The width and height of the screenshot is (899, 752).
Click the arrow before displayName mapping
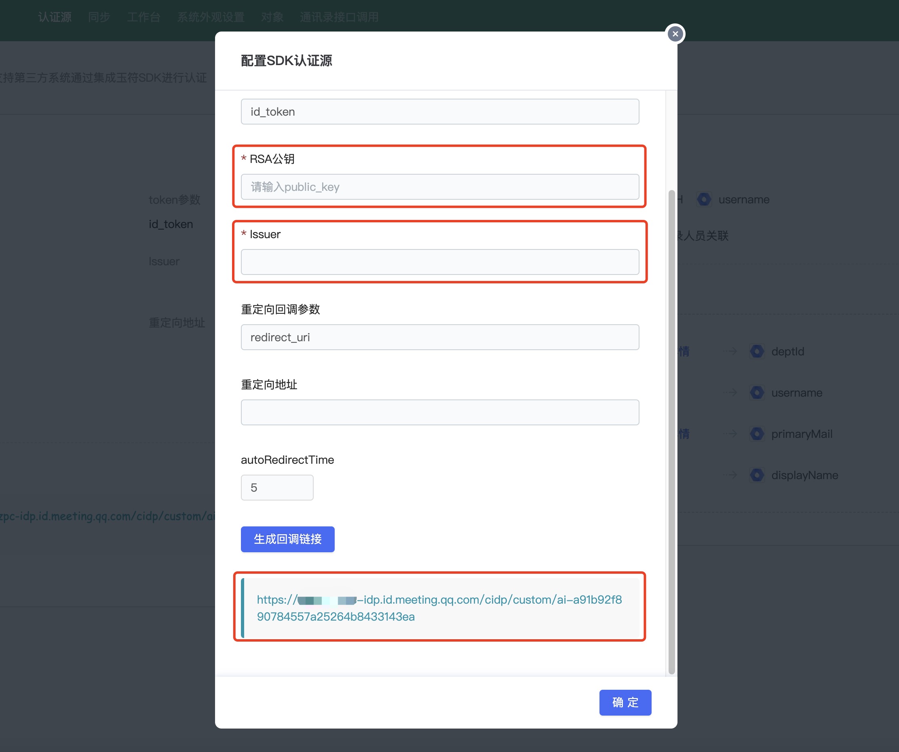coord(730,475)
